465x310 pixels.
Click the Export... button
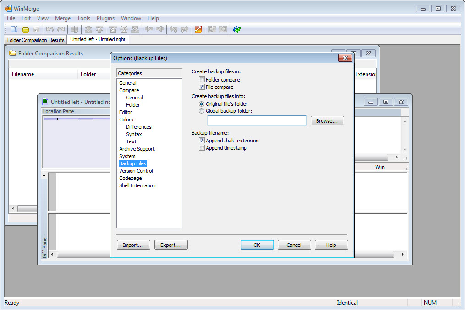point(171,245)
